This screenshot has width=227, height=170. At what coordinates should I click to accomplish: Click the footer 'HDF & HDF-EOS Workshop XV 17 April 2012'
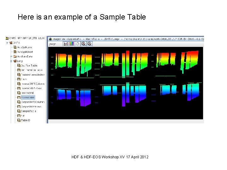point(110,157)
